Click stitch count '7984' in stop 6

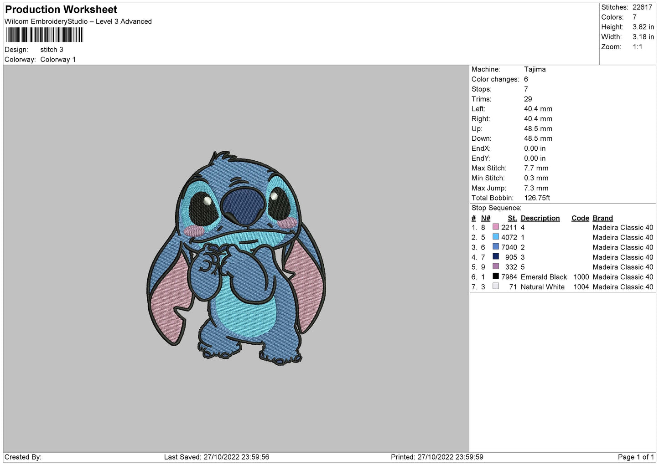pyautogui.click(x=509, y=277)
